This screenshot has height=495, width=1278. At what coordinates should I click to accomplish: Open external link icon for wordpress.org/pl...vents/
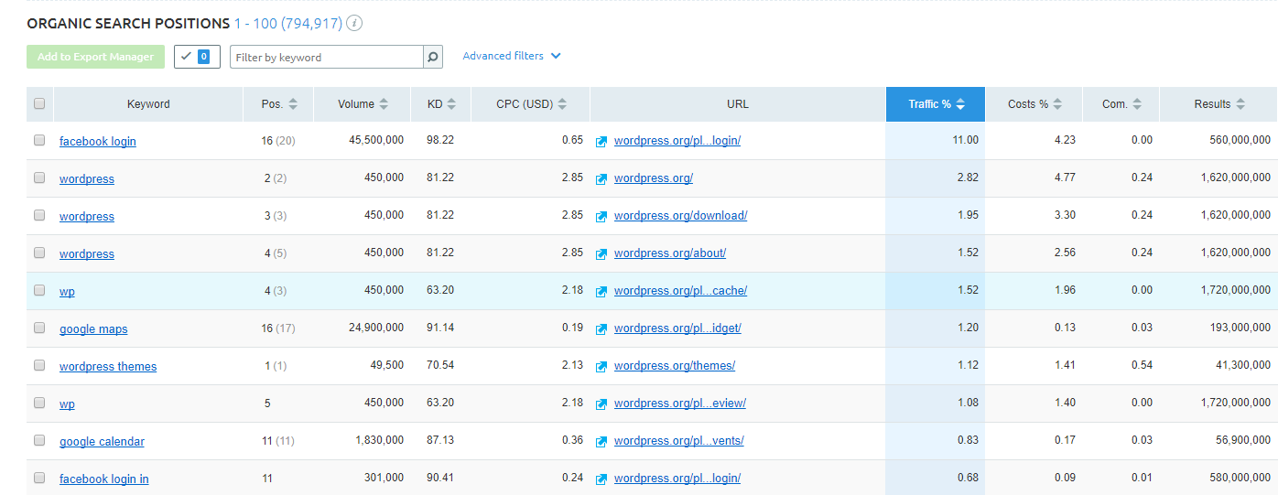601,442
